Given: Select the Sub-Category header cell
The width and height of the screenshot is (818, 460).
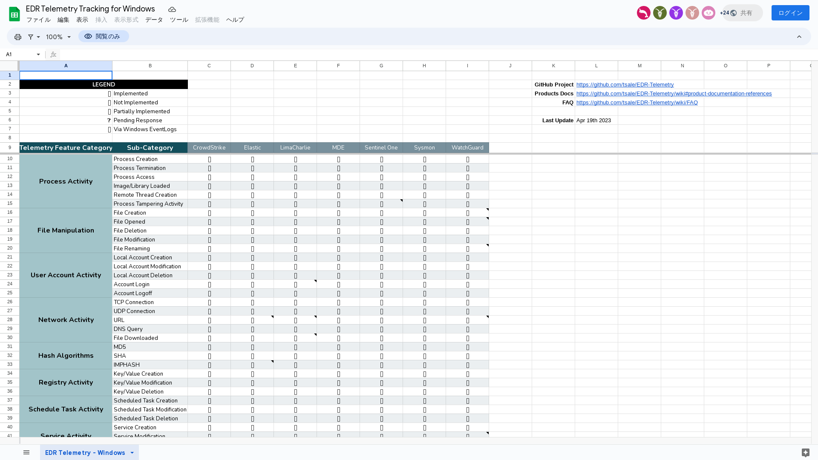Looking at the screenshot, I should pyautogui.click(x=150, y=148).
